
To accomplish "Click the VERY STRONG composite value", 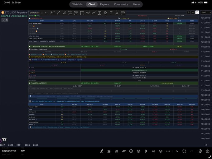I will 148,46.
